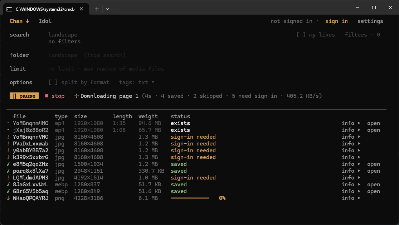
Task: Expand info for YoMBnqnm4MO
Action: pos(351,123)
